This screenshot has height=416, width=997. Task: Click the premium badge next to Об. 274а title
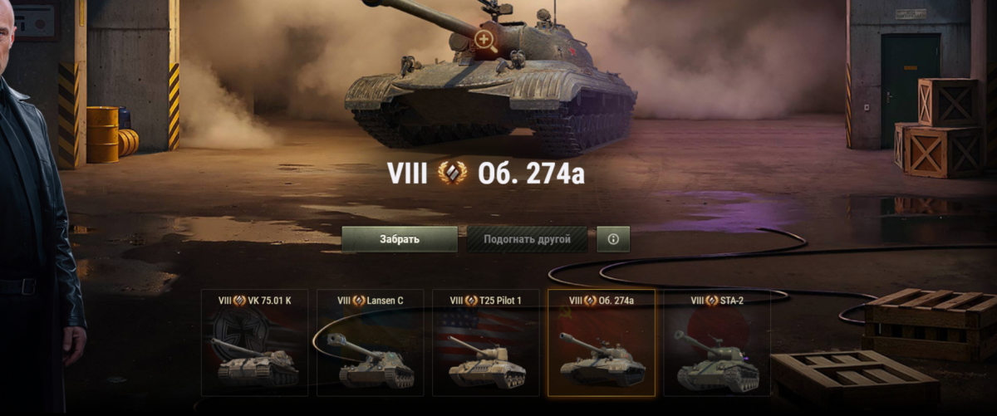(x=453, y=173)
